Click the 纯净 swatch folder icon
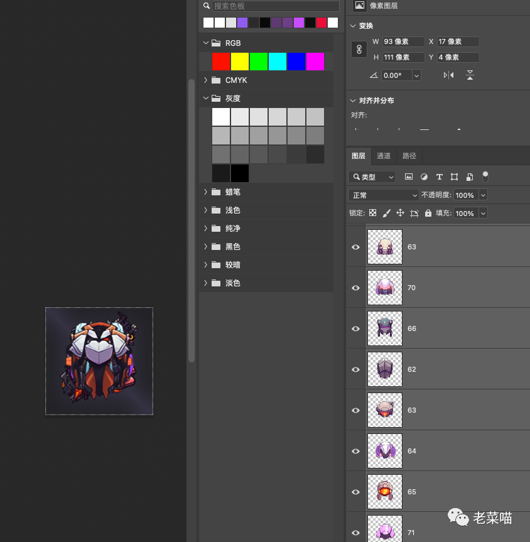 [216, 229]
